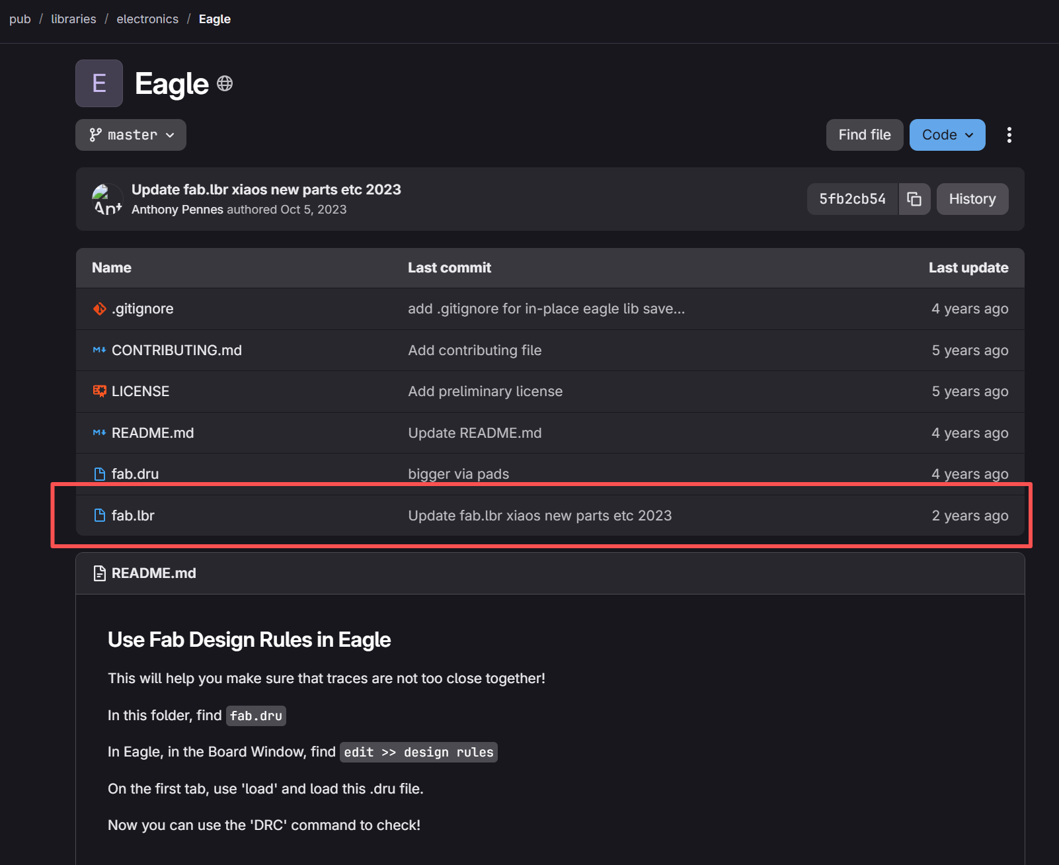Click the public visibility globe icon
The width and height of the screenshot is (1059, 865).
225,83
